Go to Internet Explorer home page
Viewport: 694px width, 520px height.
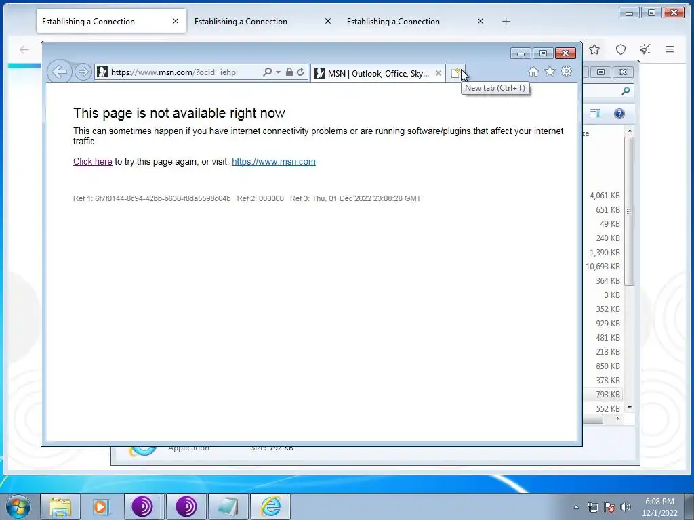pyautogui.click(x=533, y=72)
